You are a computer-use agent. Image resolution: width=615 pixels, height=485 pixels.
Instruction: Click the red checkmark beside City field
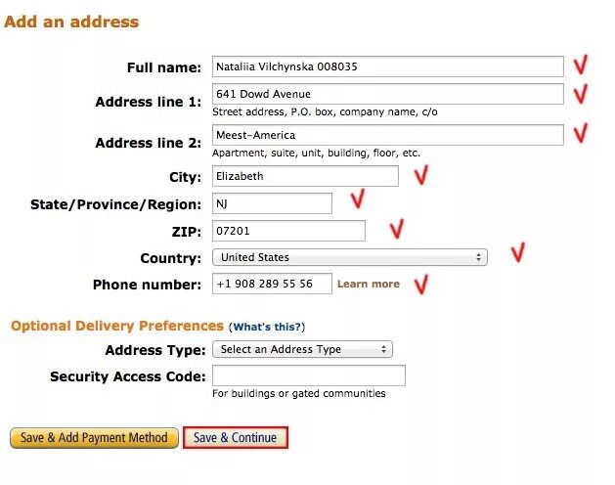click(x=421, y=175)
